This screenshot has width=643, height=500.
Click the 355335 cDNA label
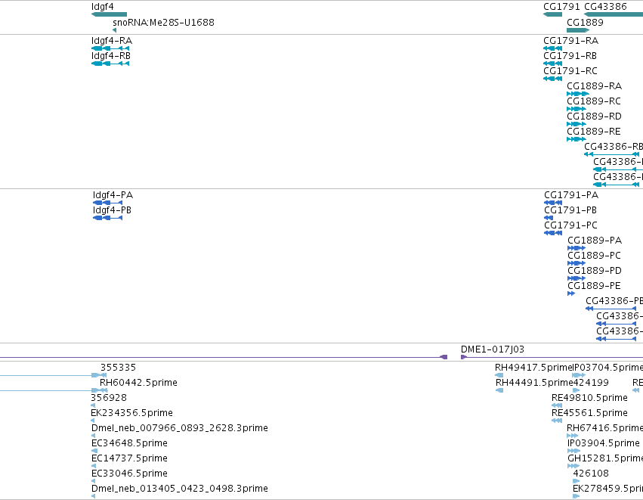(x=118, y=368)
